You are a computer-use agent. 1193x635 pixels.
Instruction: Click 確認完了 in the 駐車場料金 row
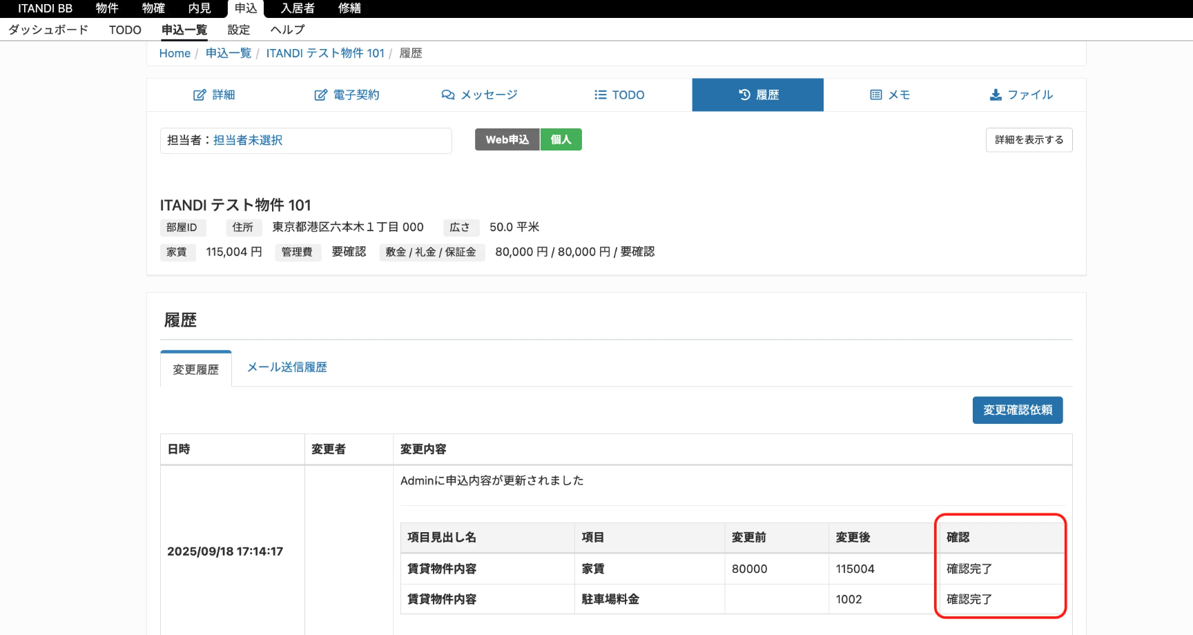point(969,599)
